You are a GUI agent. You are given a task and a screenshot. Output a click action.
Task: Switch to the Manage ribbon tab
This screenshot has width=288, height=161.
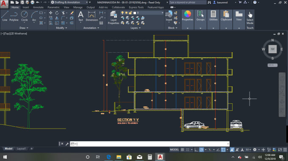tap(78, 8)
